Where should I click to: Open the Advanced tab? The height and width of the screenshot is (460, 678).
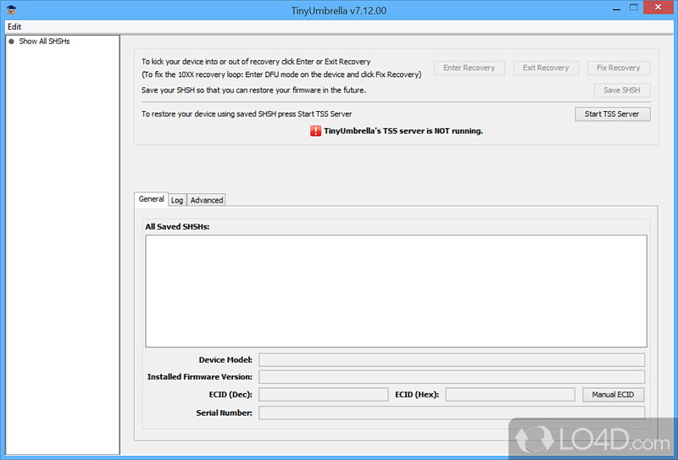(207, 200)
